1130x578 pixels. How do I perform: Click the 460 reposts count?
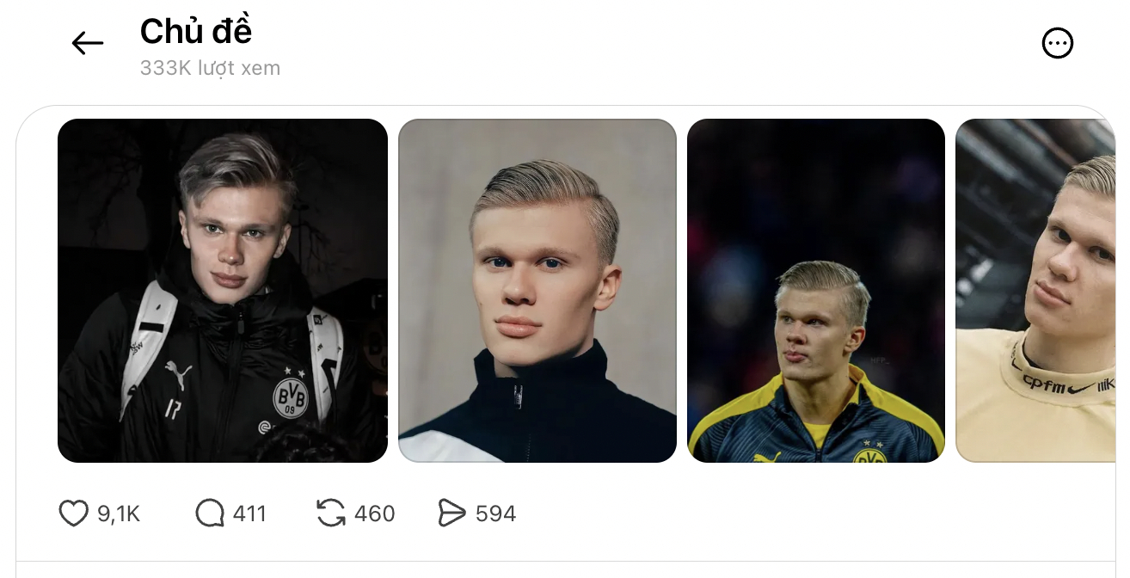point(375,514)
